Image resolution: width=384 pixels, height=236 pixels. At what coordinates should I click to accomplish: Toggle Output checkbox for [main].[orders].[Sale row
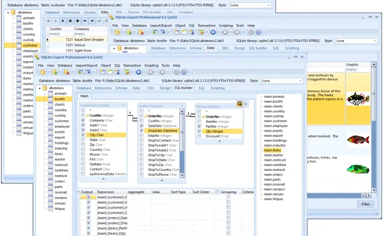(89, 218)
